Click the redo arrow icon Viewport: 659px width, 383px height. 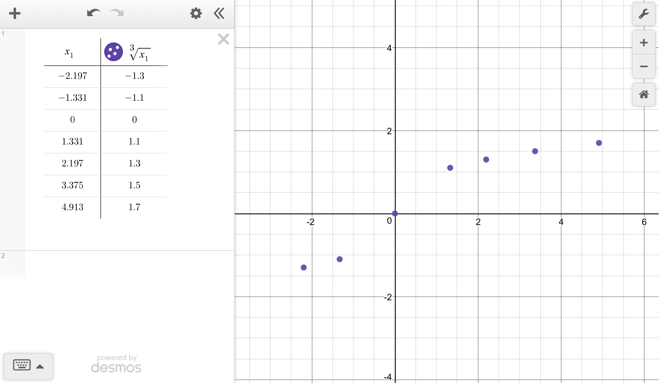click(117, 13)
